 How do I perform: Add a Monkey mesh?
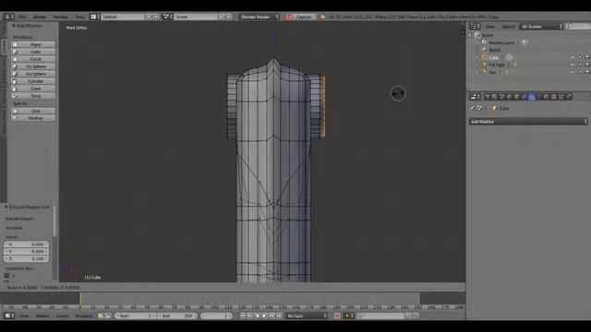[x=33, y=118]
